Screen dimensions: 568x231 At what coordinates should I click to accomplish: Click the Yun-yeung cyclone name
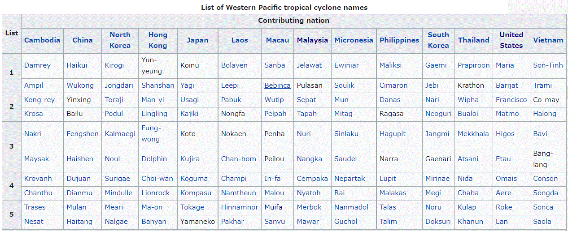click(x=152, y=65)
